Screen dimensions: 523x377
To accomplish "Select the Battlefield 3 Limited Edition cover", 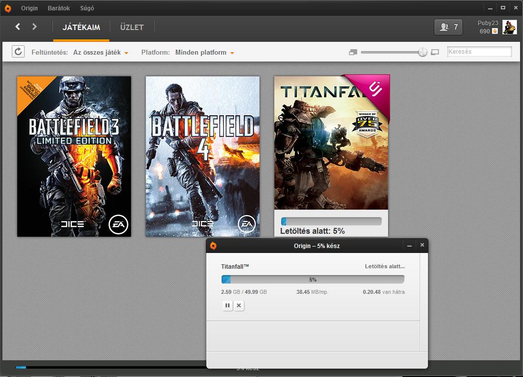I will pos(74,157).
